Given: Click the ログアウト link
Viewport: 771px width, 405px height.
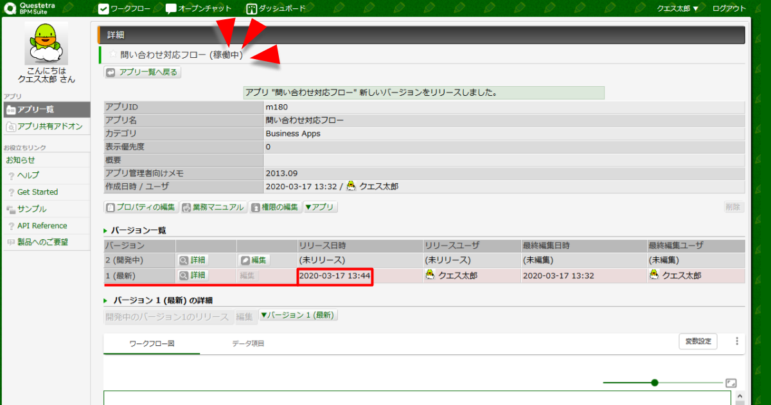Looking at the screenshot, I should (x=729, y=9).
